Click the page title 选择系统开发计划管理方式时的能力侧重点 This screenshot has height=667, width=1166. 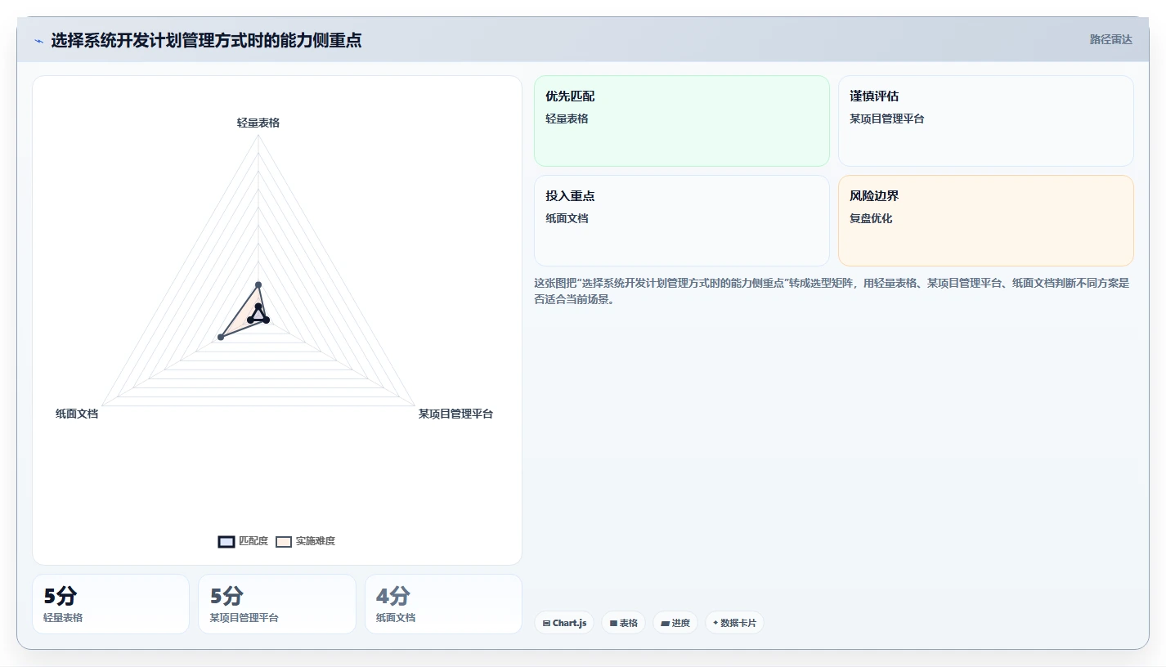pos(206,40)
